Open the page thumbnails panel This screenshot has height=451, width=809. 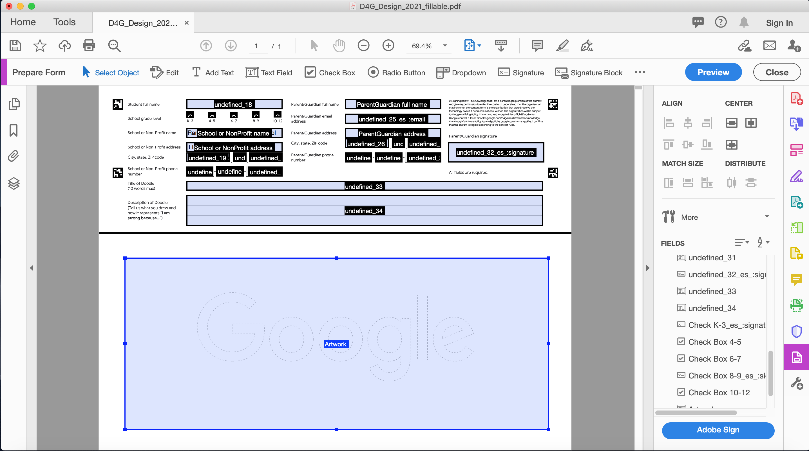pyautogui.click(x=14, y=104)
